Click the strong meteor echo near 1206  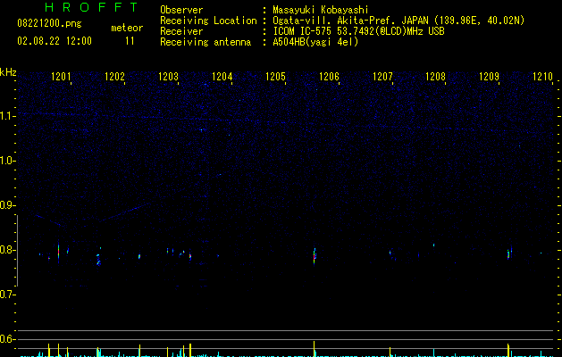click(x=315, y=255)
